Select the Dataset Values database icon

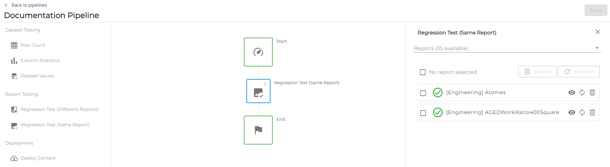(x=14, y=76)
